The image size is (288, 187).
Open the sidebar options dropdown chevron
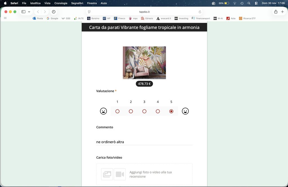[29, 12]
